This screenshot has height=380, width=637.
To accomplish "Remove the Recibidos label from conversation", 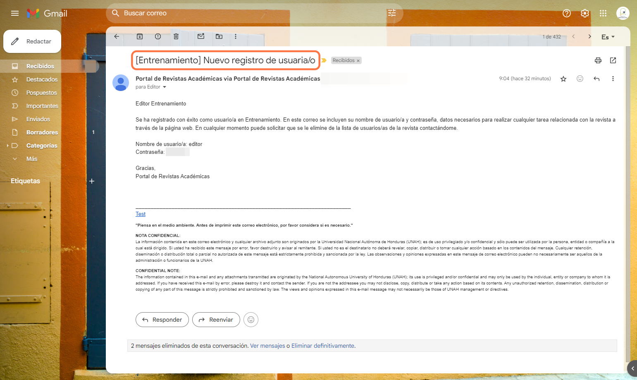I will pyautogui.click(x=358, y=61).
